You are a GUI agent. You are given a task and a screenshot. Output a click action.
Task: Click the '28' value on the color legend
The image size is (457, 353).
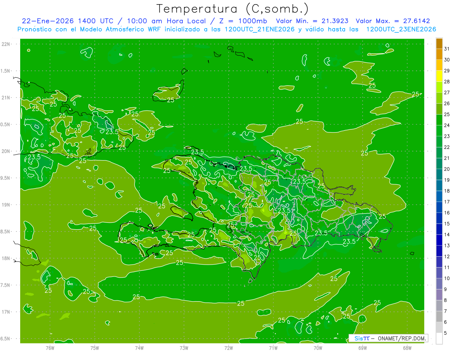point(447,81)
